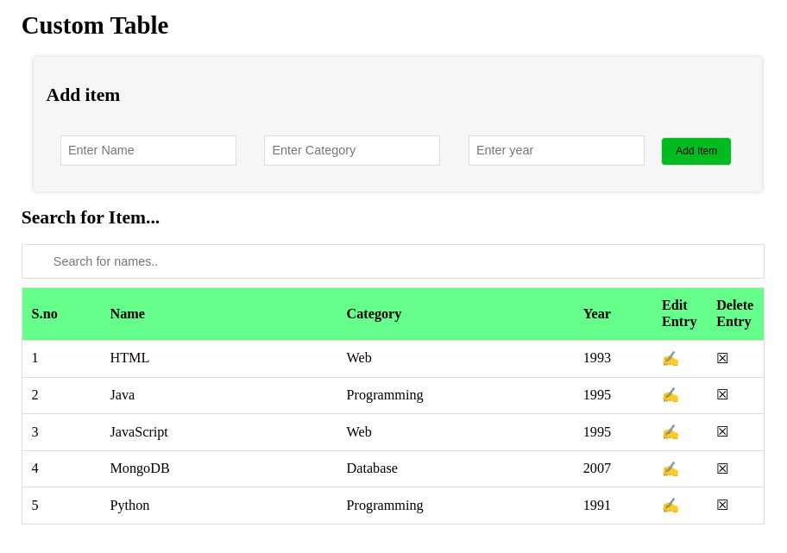The width and height of the screenshot is (787, 553).
Task: Remove the Python entry
Action: (x=722, y=506)
